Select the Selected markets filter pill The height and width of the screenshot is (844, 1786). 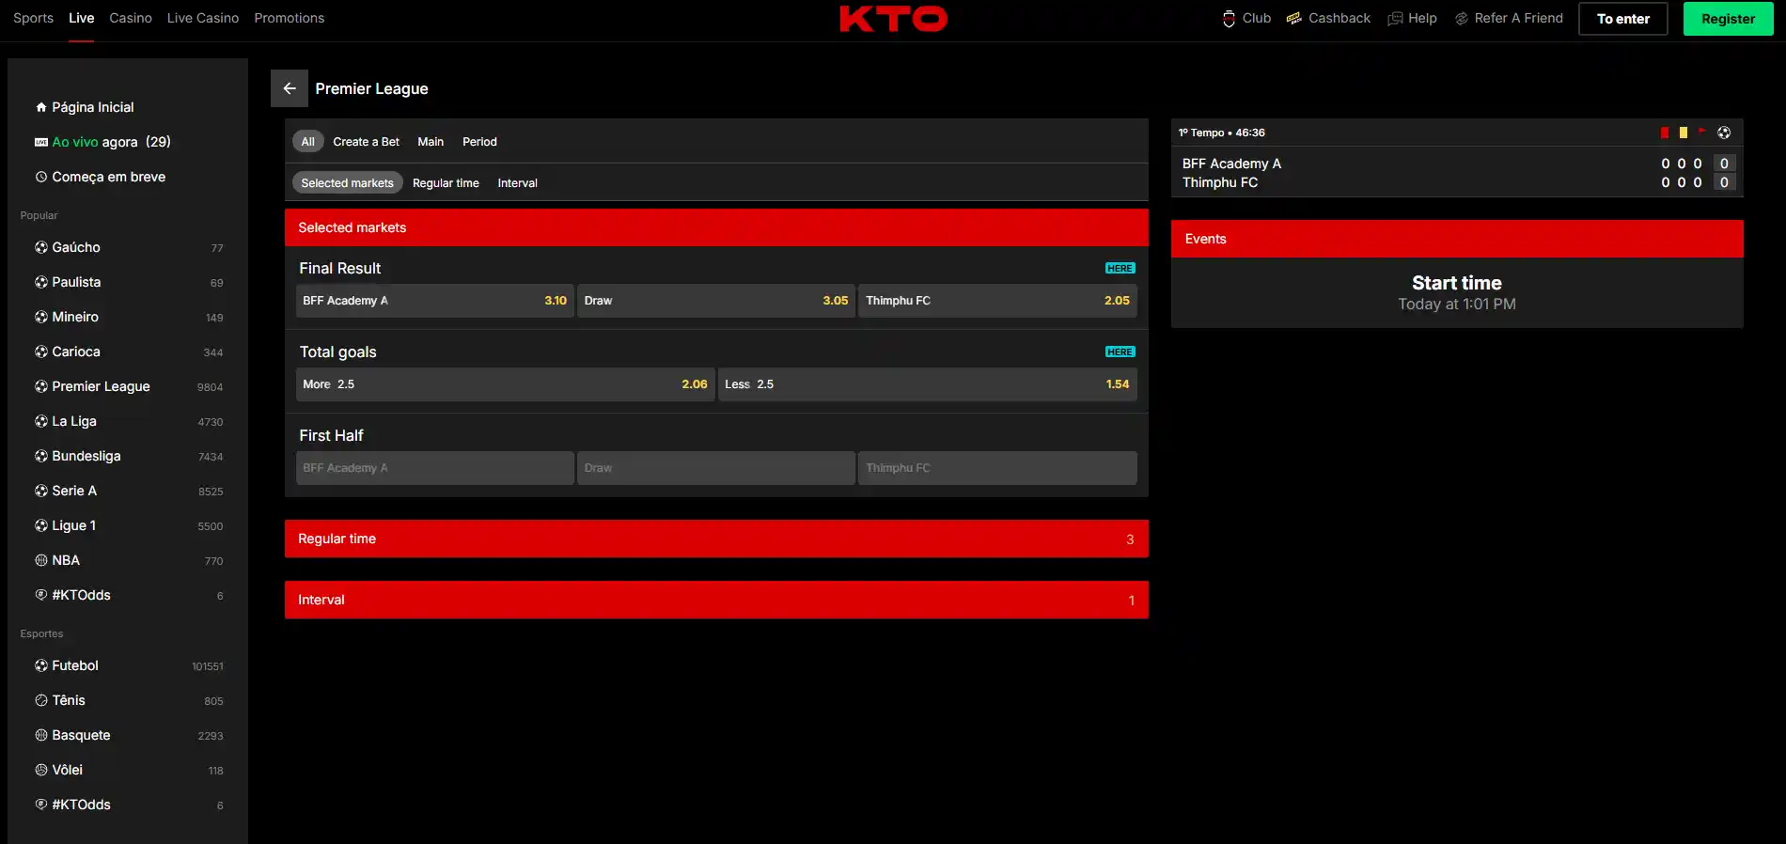348,183
